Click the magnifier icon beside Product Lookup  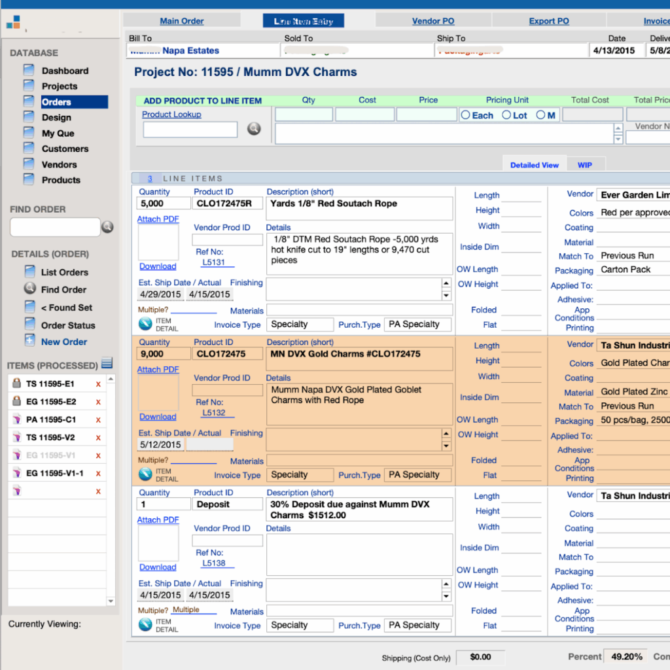pyautogui.click(x=254, y=129)
